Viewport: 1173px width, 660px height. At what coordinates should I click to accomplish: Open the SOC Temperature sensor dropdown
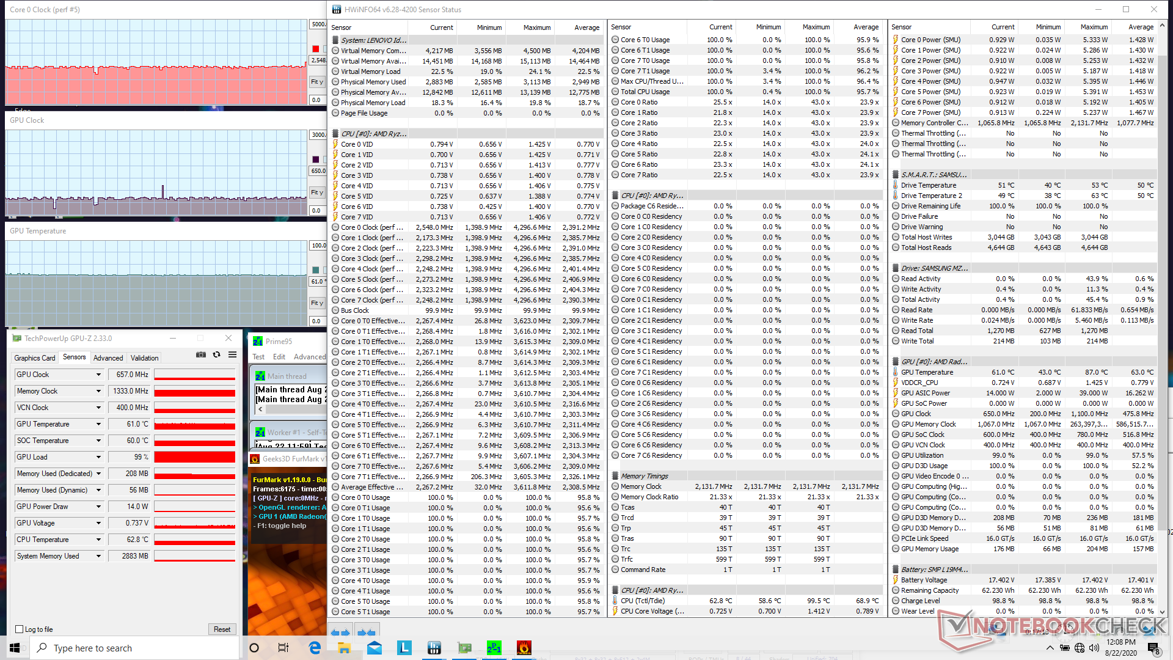98,441
